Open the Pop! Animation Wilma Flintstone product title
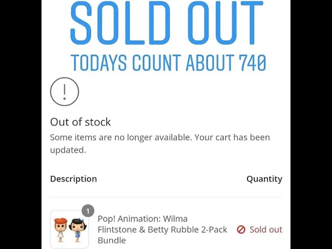The image size is (332, 249). [162, 229]
